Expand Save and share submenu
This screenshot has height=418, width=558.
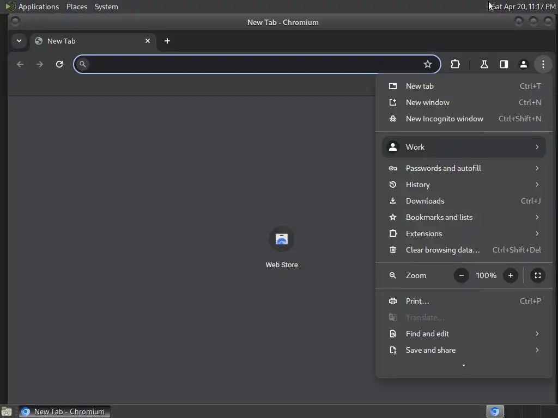tap(464, 350)
